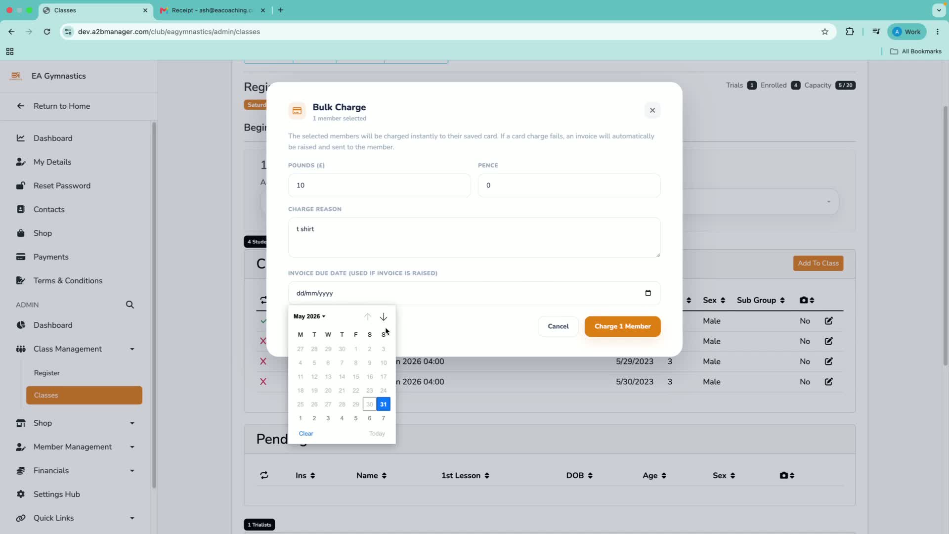Click edit icon on first Male row
The image size is (949, 534).
pos(829,321)
